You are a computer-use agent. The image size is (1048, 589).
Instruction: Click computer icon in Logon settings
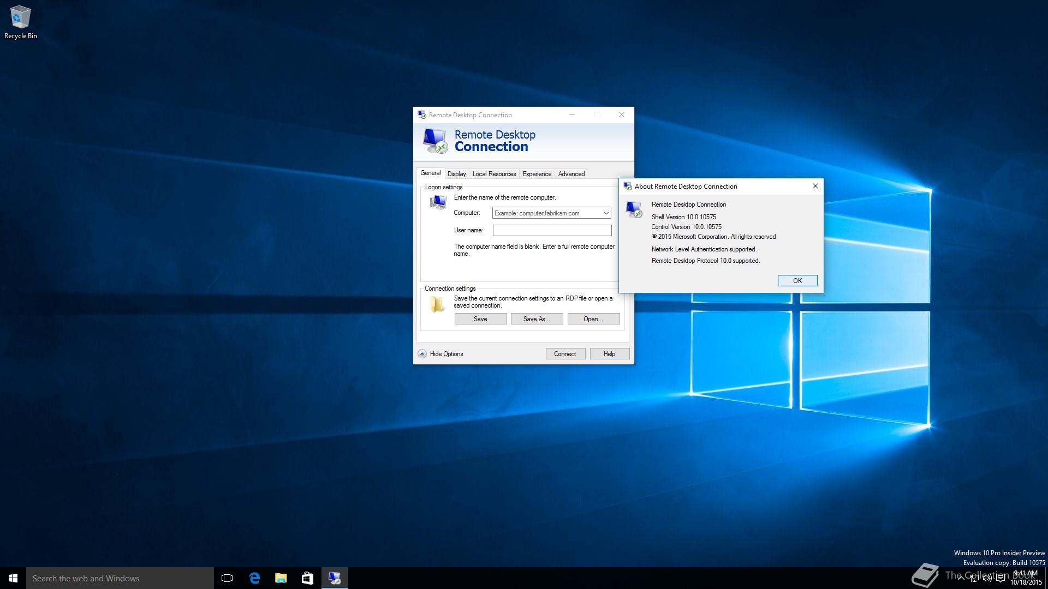[438, 202]
